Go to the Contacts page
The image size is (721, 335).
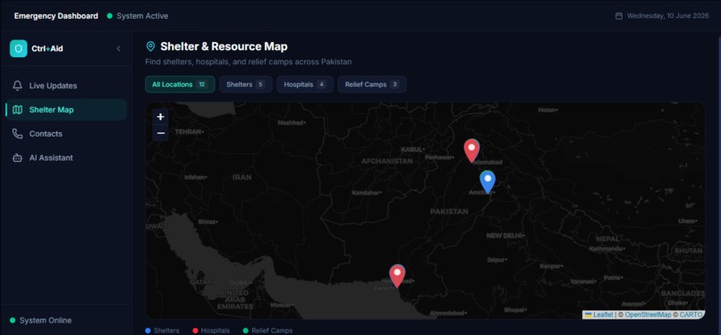pos(66,133)
